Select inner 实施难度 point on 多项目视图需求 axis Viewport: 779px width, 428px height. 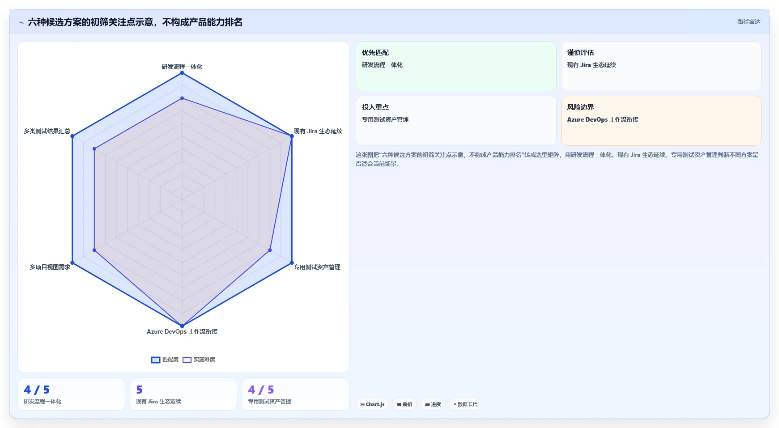[x=94, y=250]
